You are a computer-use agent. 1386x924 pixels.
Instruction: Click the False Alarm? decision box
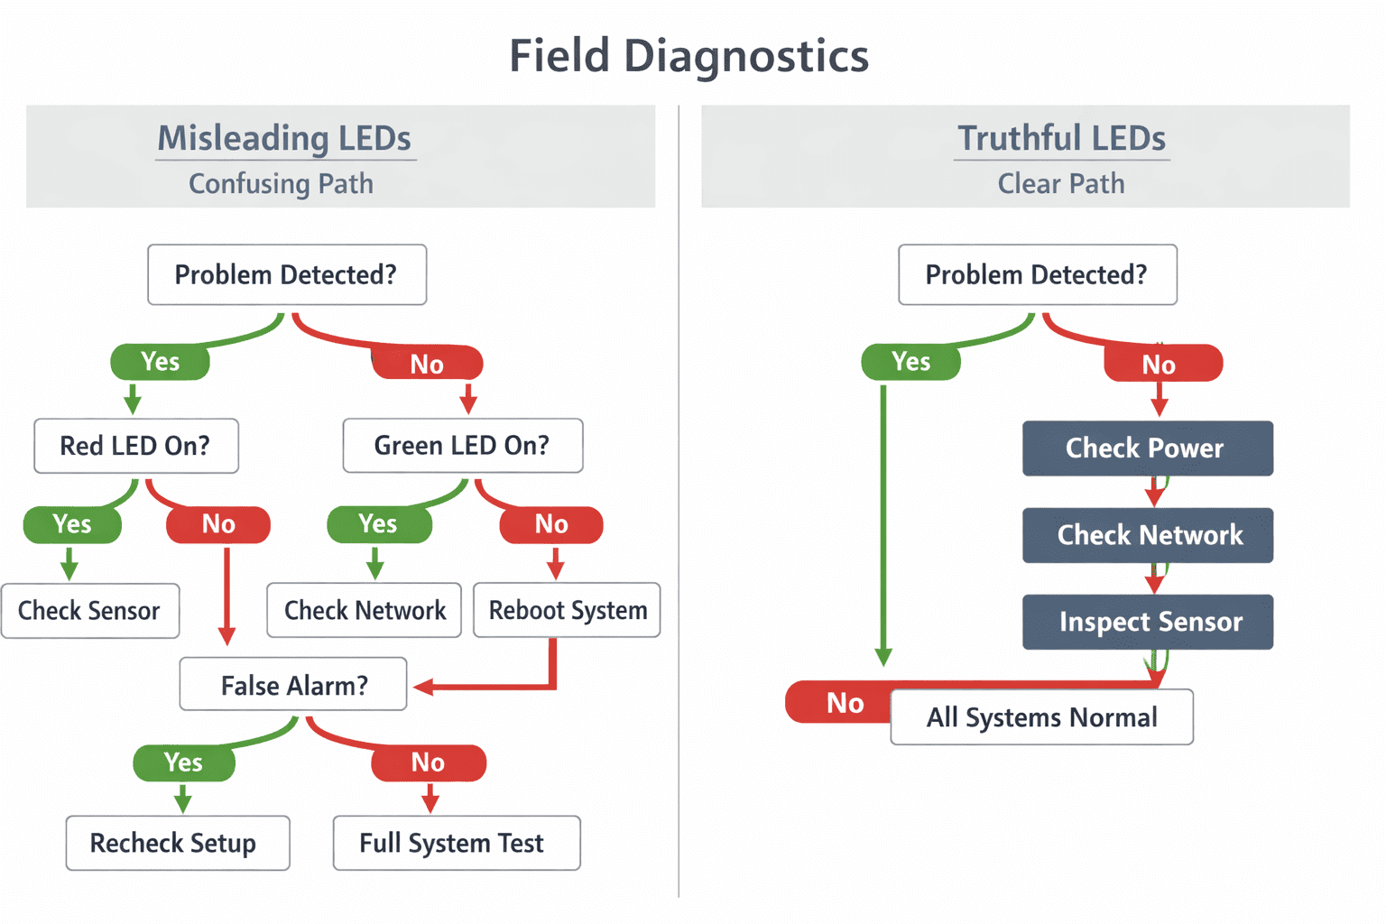tap(293, 685)
